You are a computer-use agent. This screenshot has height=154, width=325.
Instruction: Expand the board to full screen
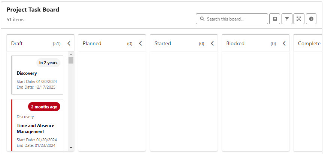tap(299, 19)
